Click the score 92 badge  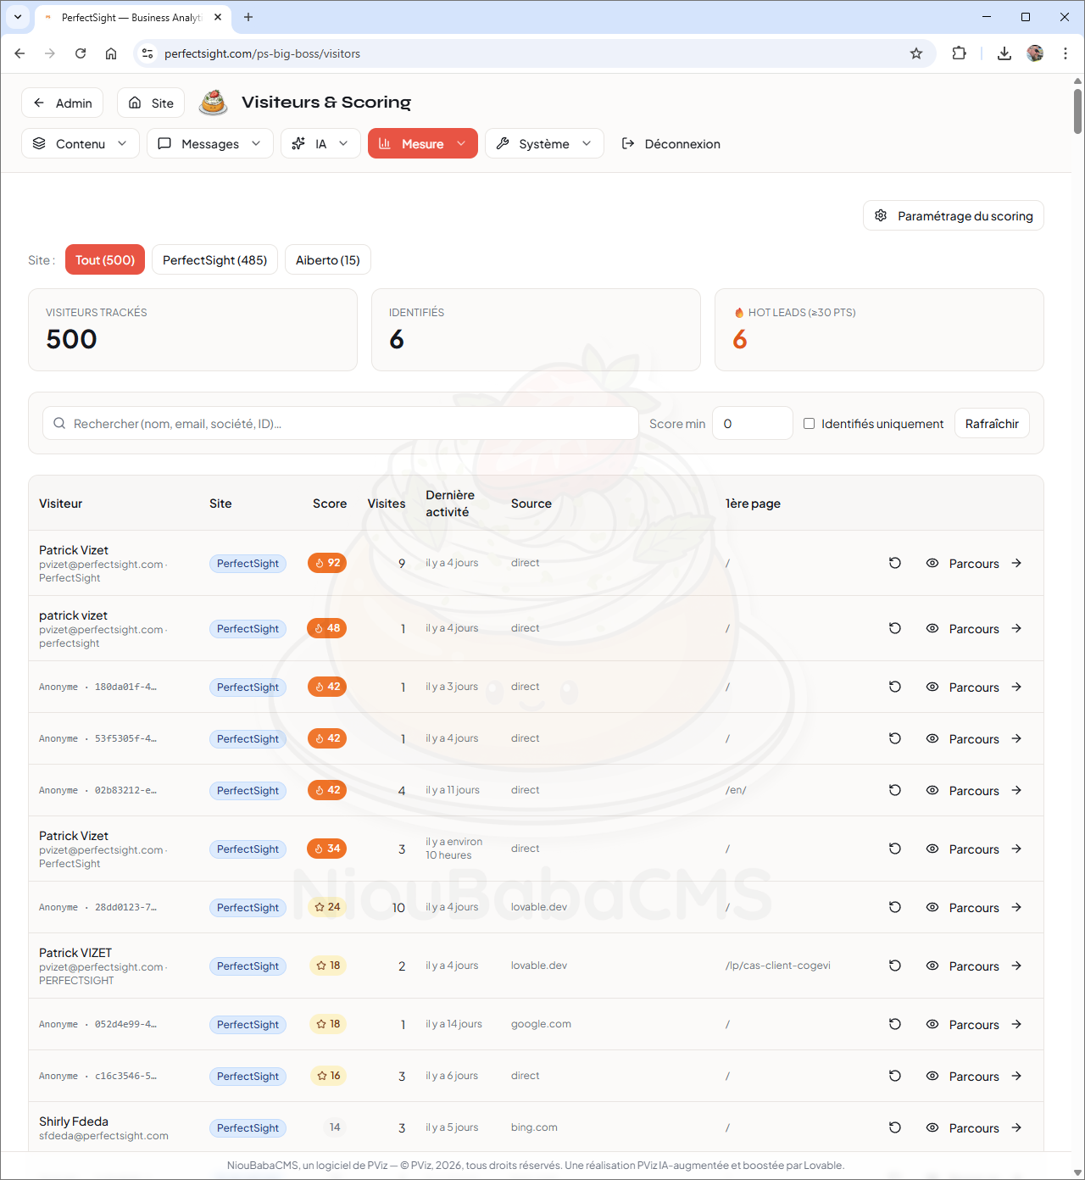pyautogui.click(x=327, y=563)
